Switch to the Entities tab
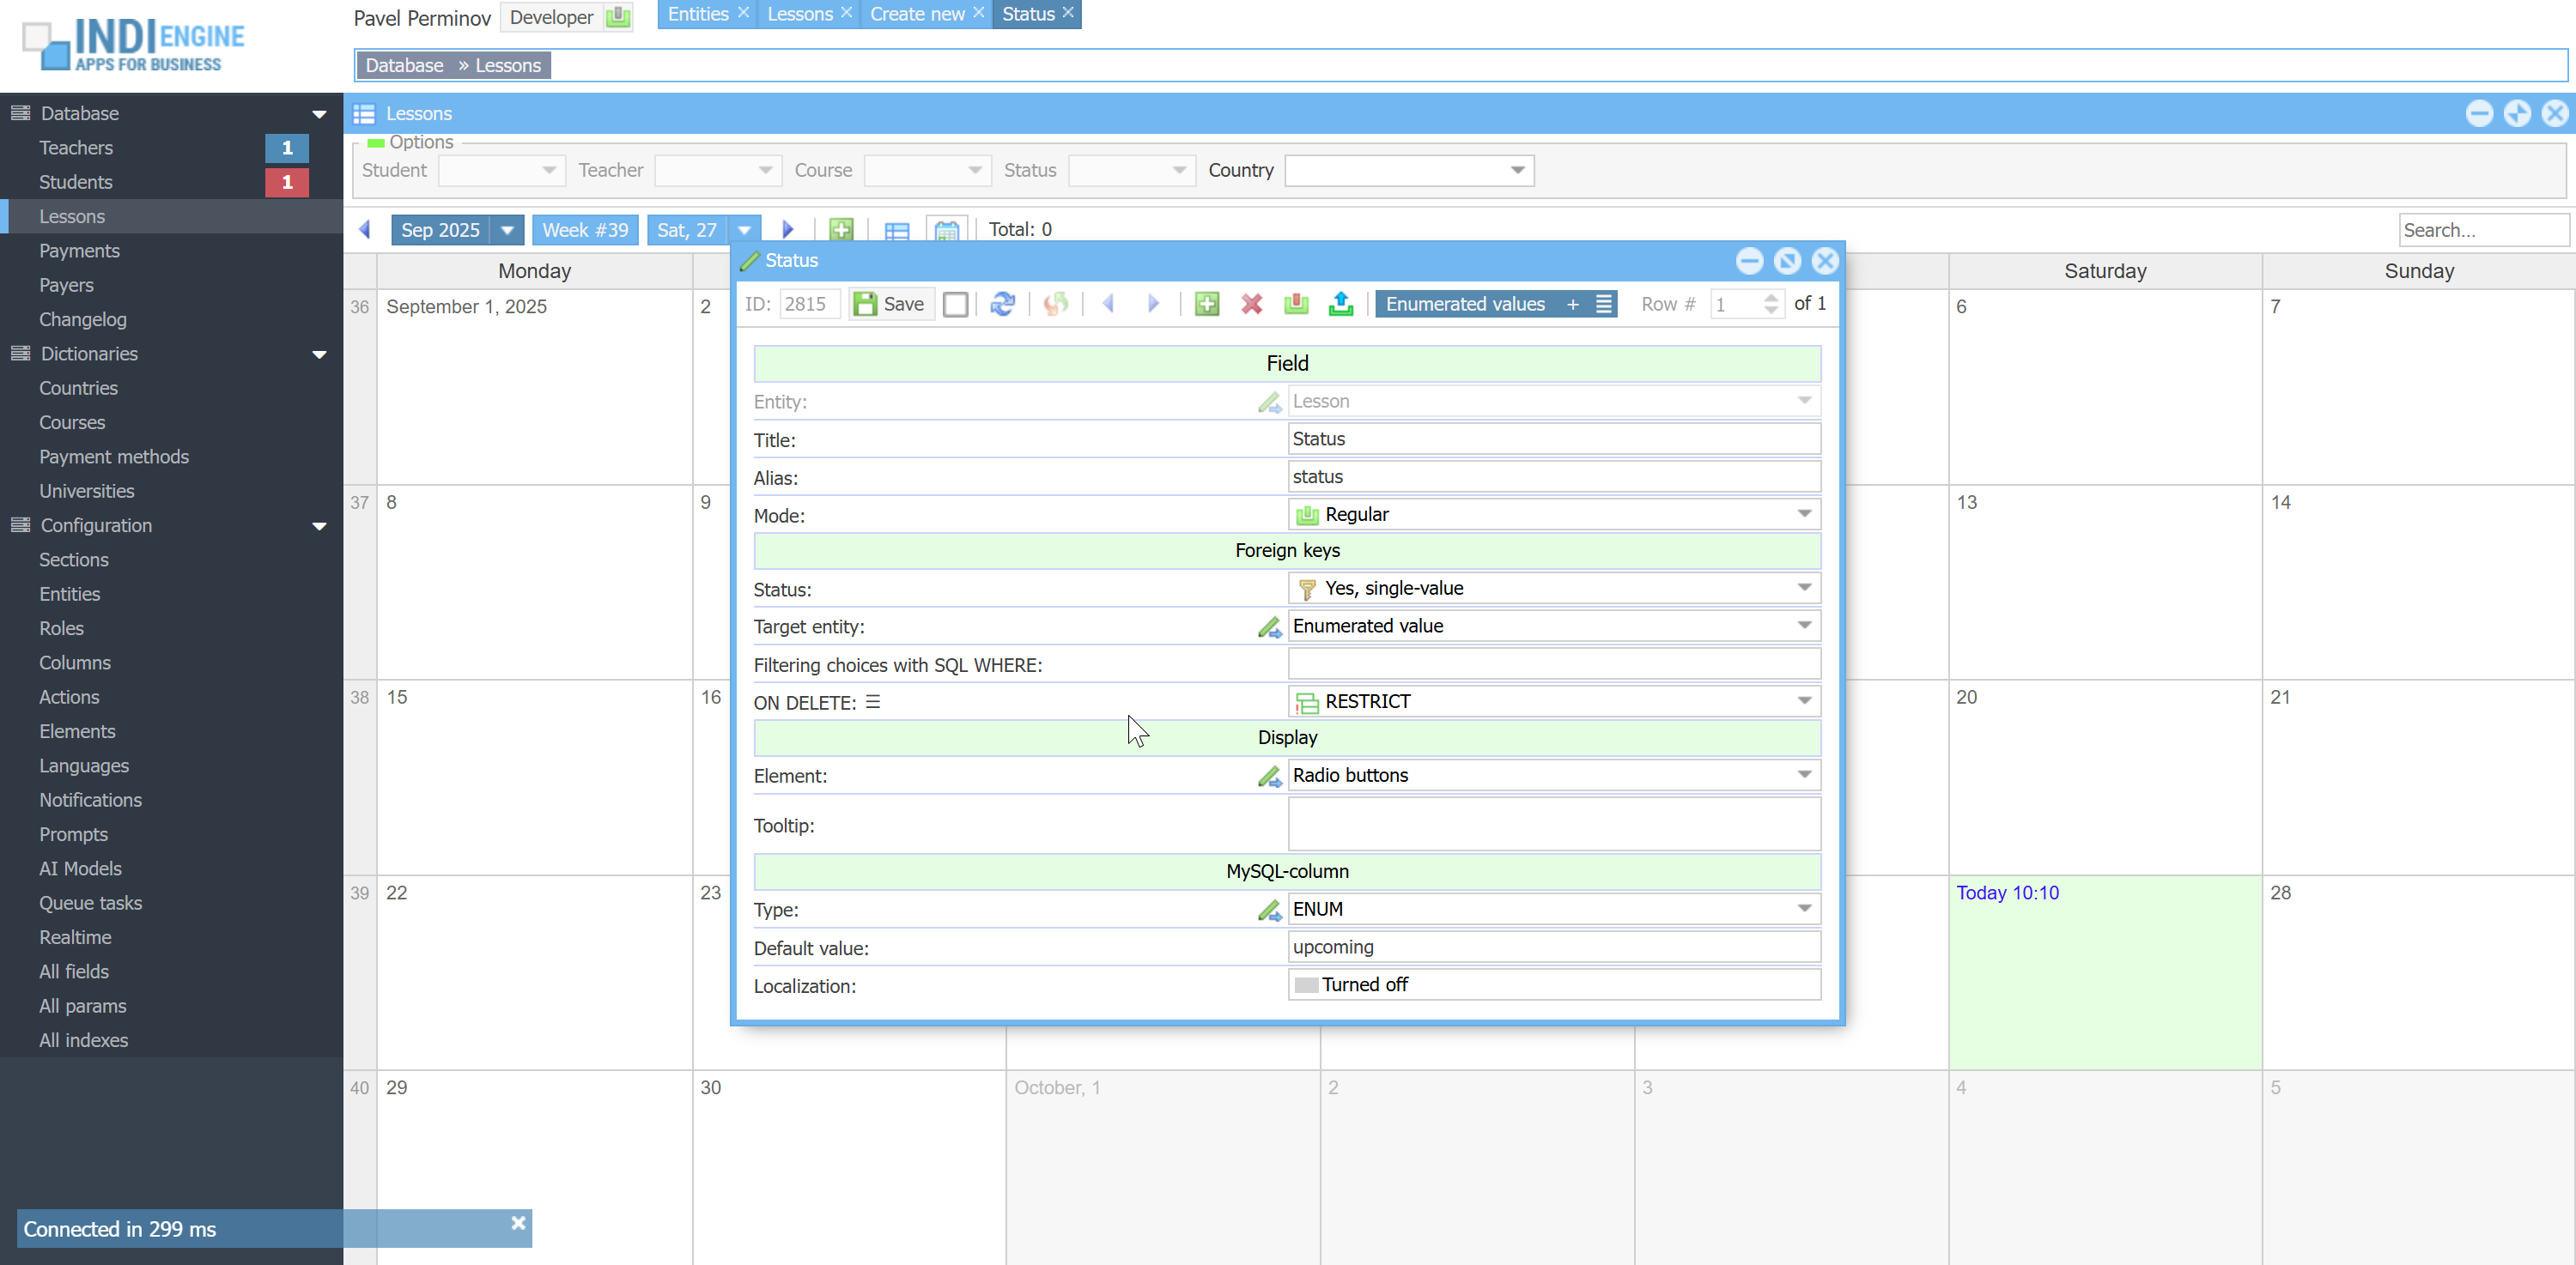This screenshot has height=1265, width=2576. 698,14
